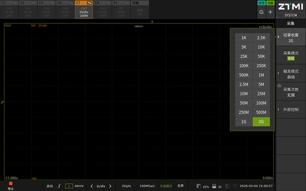This screenshot has height=191, width=306.
Task: Click the 示波模式 scope mode button
Action: [x=166, y=186]
